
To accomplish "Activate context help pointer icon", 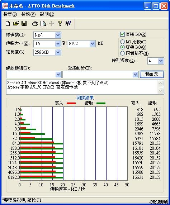I will pos(68,23).
